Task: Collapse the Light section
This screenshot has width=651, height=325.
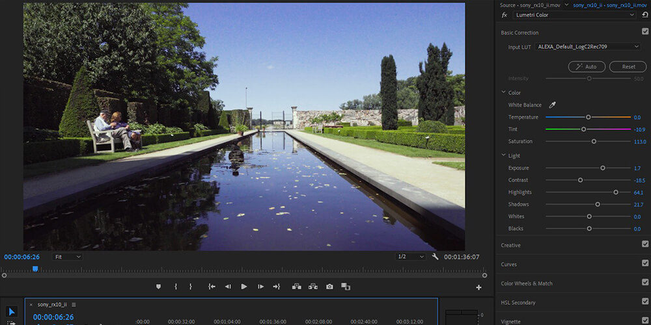Action: click(504, 156)
